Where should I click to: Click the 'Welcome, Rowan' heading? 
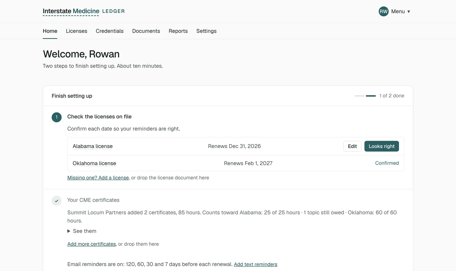pos(81,54)
